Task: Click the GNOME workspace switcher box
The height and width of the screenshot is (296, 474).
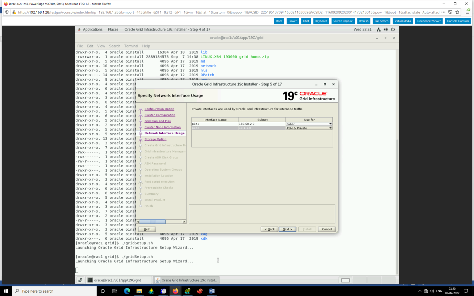Action: coord(345,280)
